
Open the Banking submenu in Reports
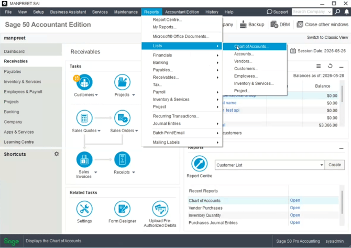[182, 62]
